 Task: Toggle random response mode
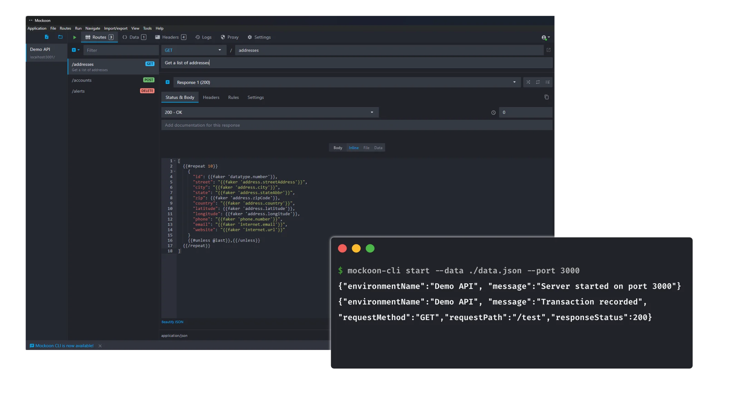coord(528,82)
